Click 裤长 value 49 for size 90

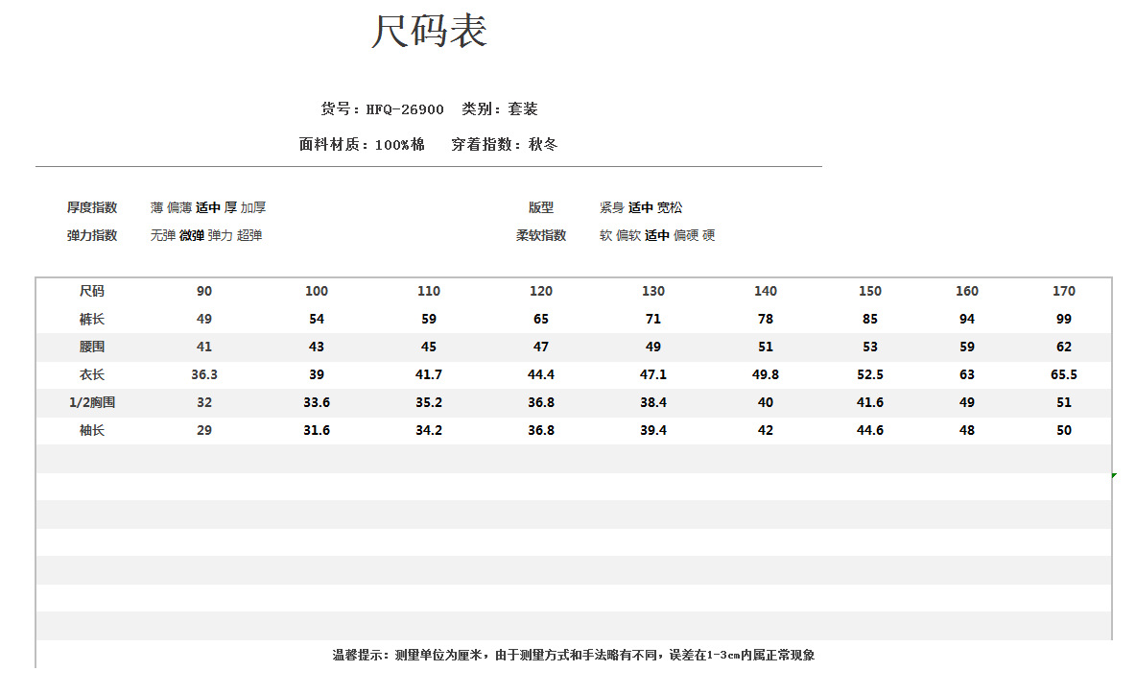[204, 319]
